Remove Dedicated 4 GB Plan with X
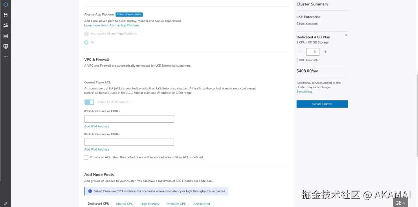 pyautogui.click(x=346, y=35)
